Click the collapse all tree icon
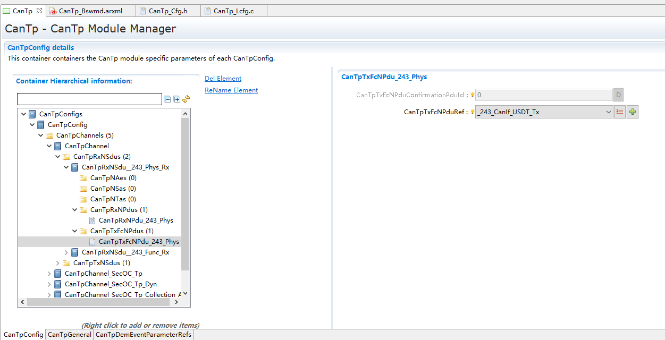The width and height of the screenshot is (665, 340). 167,99
